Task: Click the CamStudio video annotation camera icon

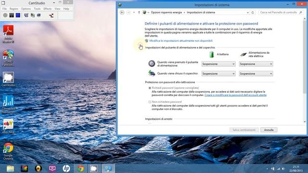Action: pos(39,15)
